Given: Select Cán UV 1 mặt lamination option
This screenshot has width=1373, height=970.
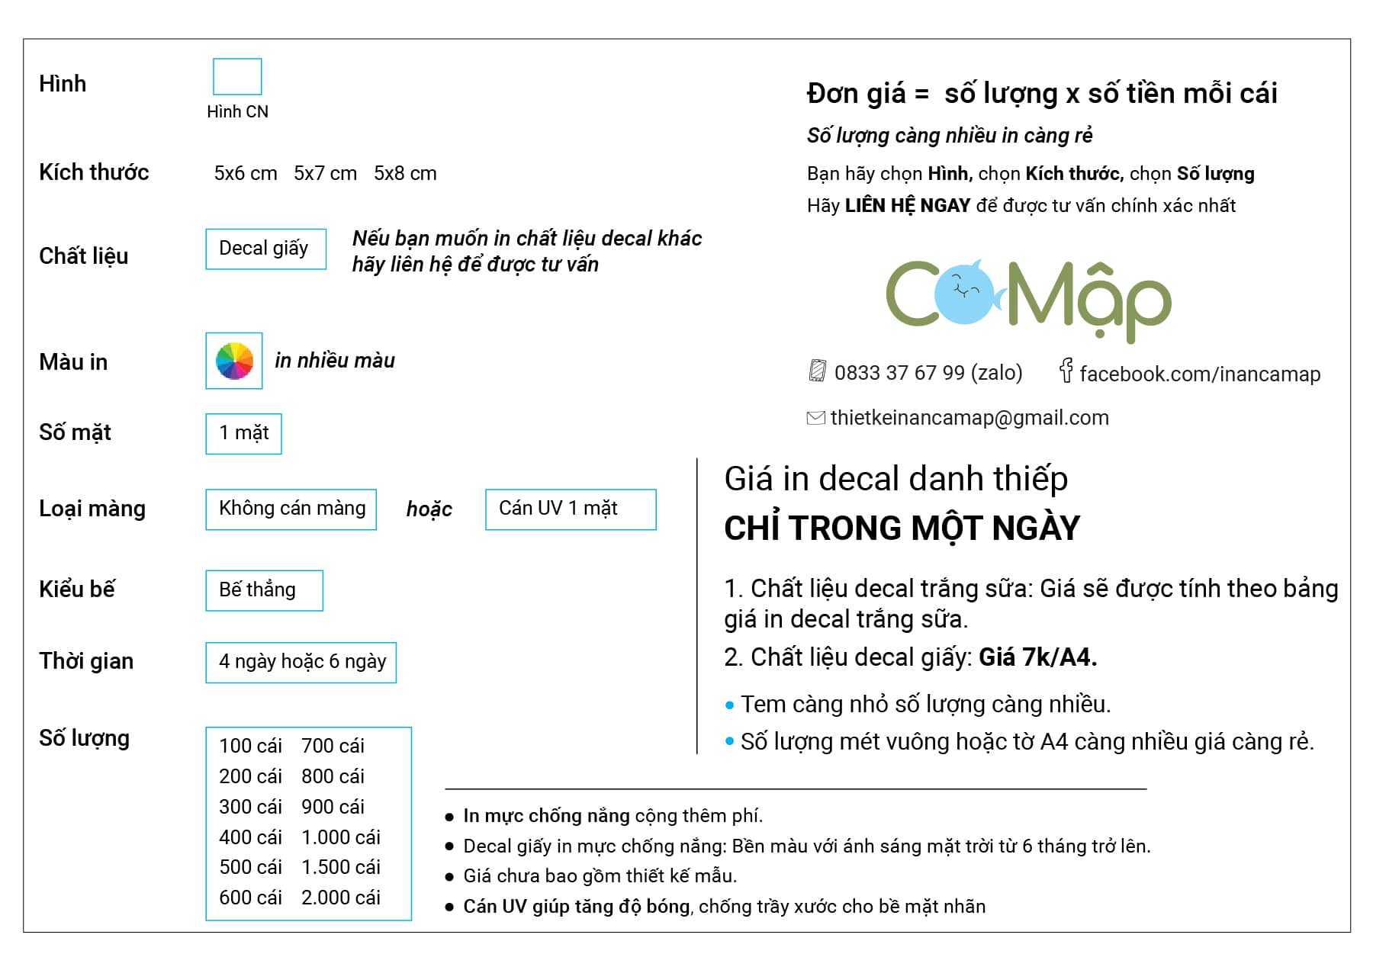Looking at the screenshot, I should tap(570, 509).
